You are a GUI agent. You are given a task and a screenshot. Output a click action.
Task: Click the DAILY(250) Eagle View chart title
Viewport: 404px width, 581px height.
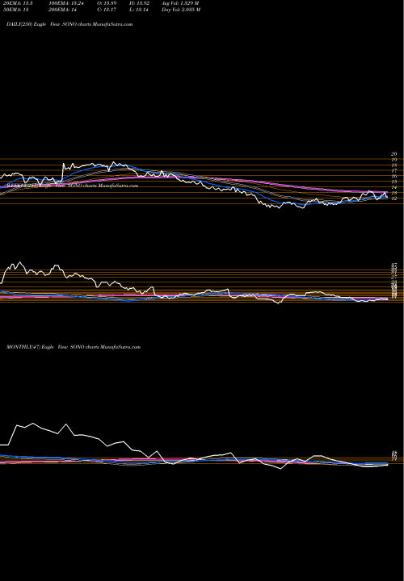point(69,24)
